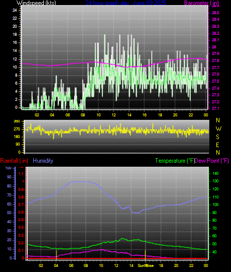
Task: Click the "1.1" rainfall scale value
Action: tap(21, 174)
